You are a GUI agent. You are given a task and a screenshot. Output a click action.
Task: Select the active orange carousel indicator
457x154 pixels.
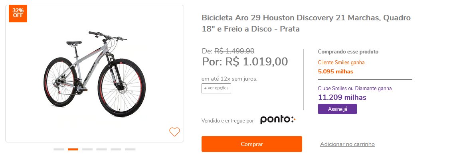click(73, 149)
